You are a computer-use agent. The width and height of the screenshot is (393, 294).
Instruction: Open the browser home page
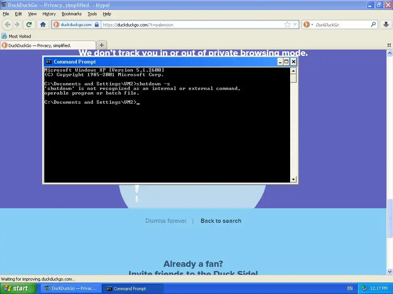(43, 24)
